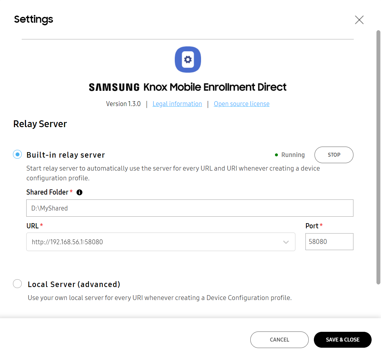381x361 pixels.
Task: Click the Samsung Knox Mobile Enrollment Direct title
Action: pos(188,87)
